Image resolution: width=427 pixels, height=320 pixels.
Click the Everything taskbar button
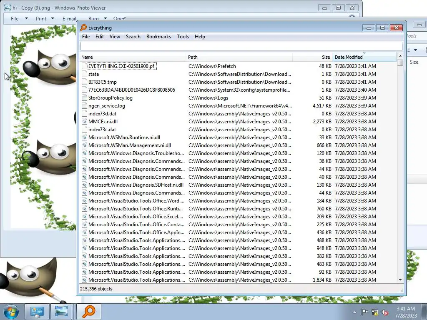(x=88, y=312)
